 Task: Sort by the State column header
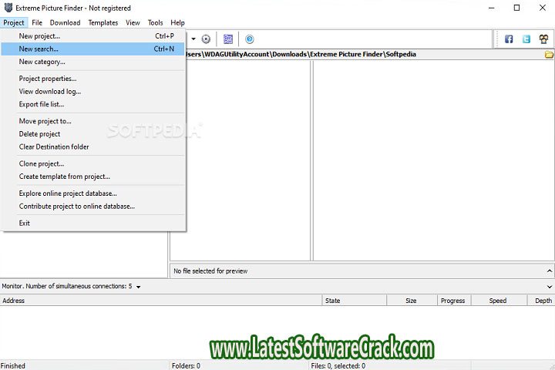(x=355, y=301)
